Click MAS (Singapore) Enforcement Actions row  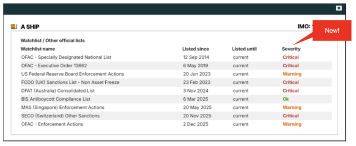tap(63, 107)
